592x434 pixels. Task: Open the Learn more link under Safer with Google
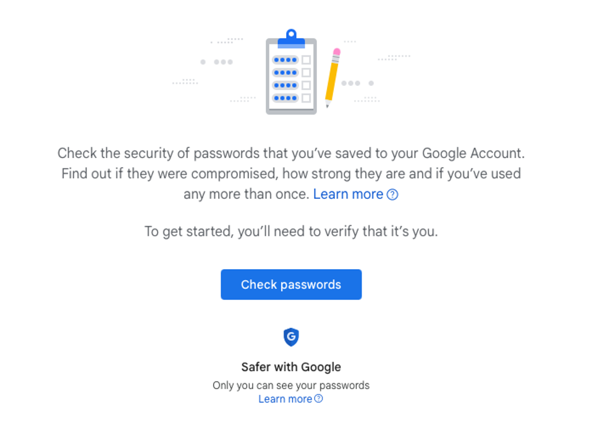[285, 399]
